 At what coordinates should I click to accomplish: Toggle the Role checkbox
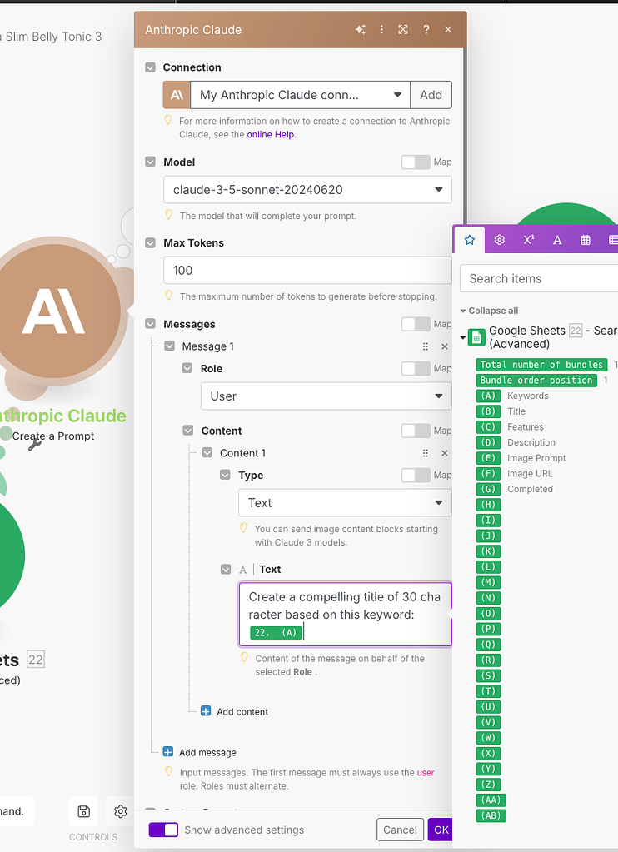pyautogui.click(x=187, y=368)
